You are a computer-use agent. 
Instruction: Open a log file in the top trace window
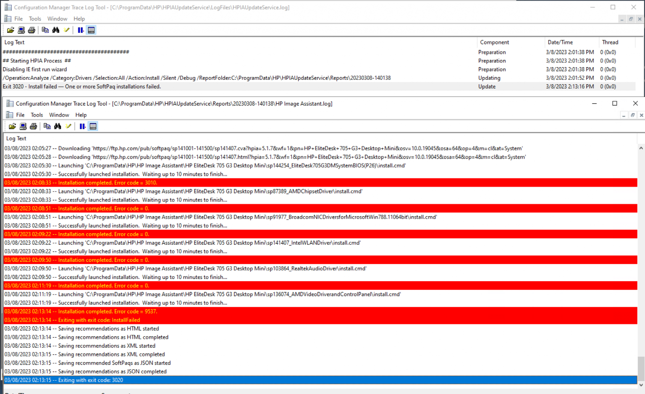(x=10, y=30)
